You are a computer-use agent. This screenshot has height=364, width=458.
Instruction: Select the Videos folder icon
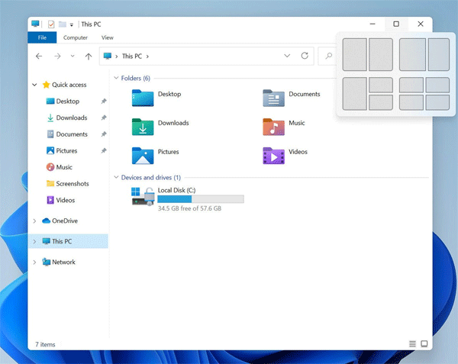[273, 156]
